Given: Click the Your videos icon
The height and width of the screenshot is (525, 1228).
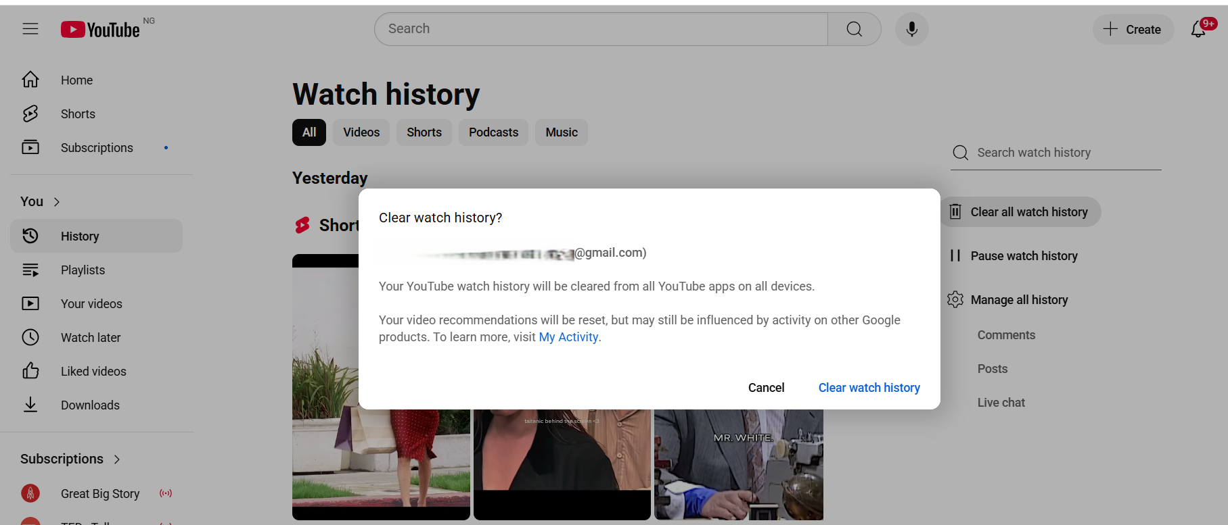Looking at the screenshot, I should [x=30, y=303].
